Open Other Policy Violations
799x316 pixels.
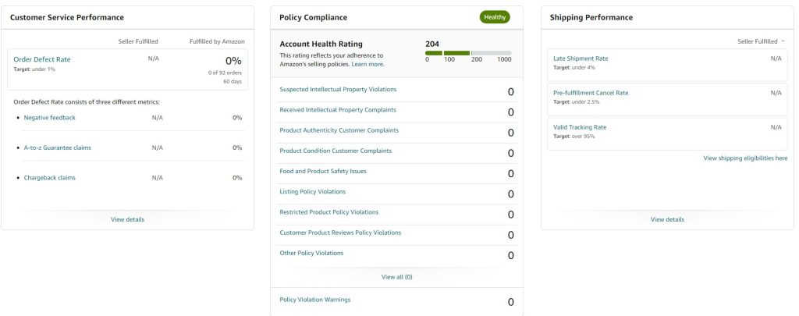[311, 252]
